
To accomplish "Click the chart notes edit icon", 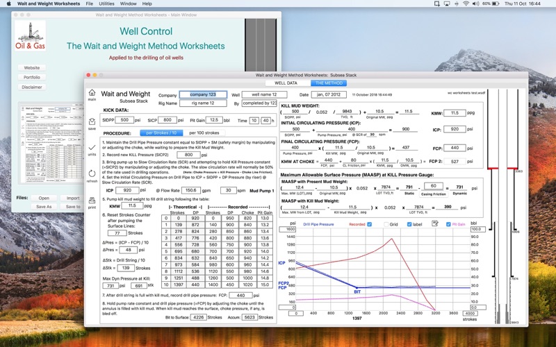I will coord(435,223).
